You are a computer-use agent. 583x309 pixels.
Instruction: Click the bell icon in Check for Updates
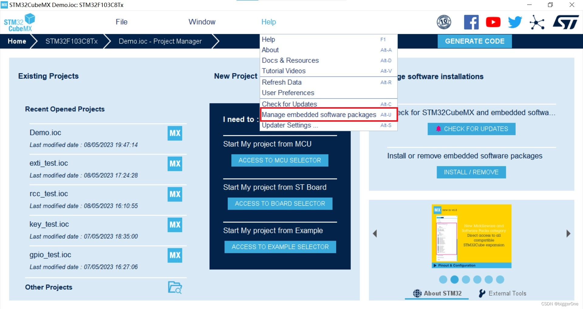[x=438, y=129]
